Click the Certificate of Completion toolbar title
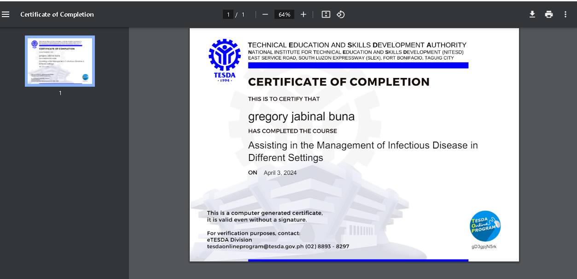The height and width of the screenshot is (279, 577). (57, 14)
